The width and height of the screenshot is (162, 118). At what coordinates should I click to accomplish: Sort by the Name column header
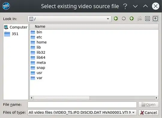94,26
